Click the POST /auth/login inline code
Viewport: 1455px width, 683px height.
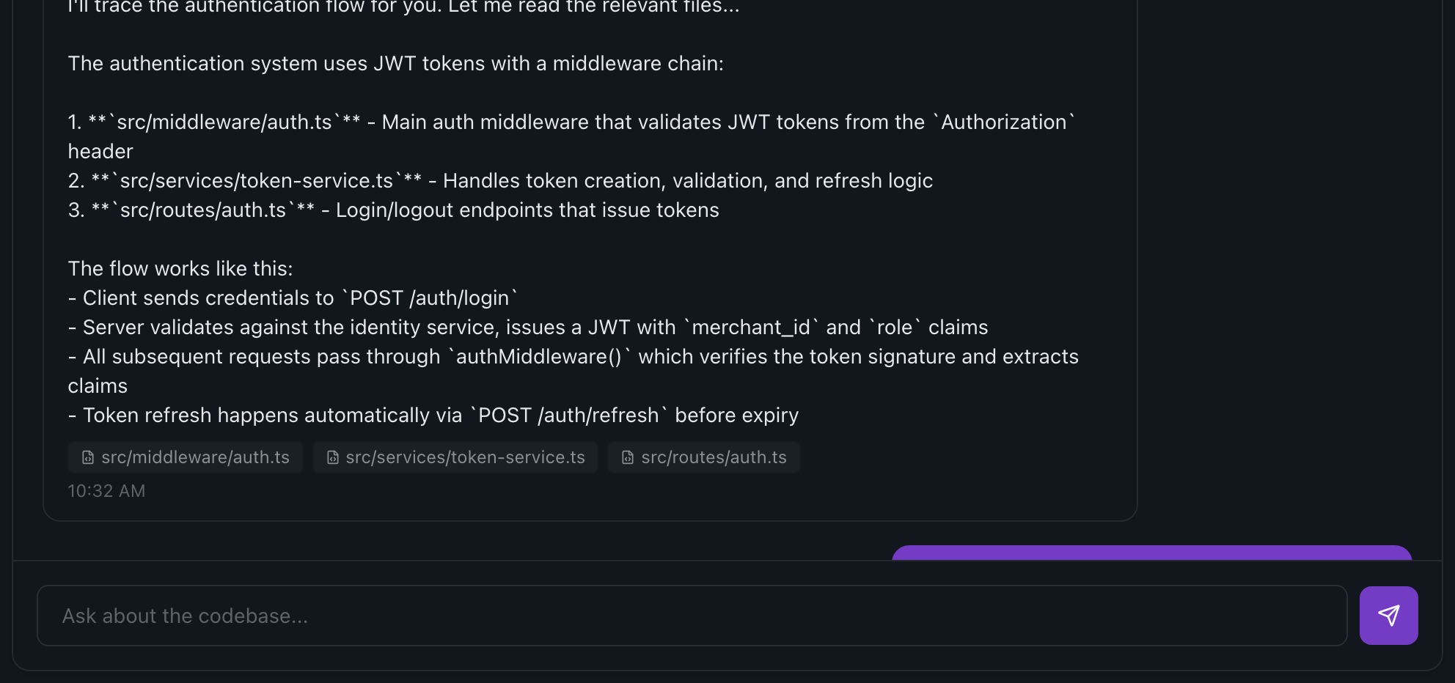point(430,298)
